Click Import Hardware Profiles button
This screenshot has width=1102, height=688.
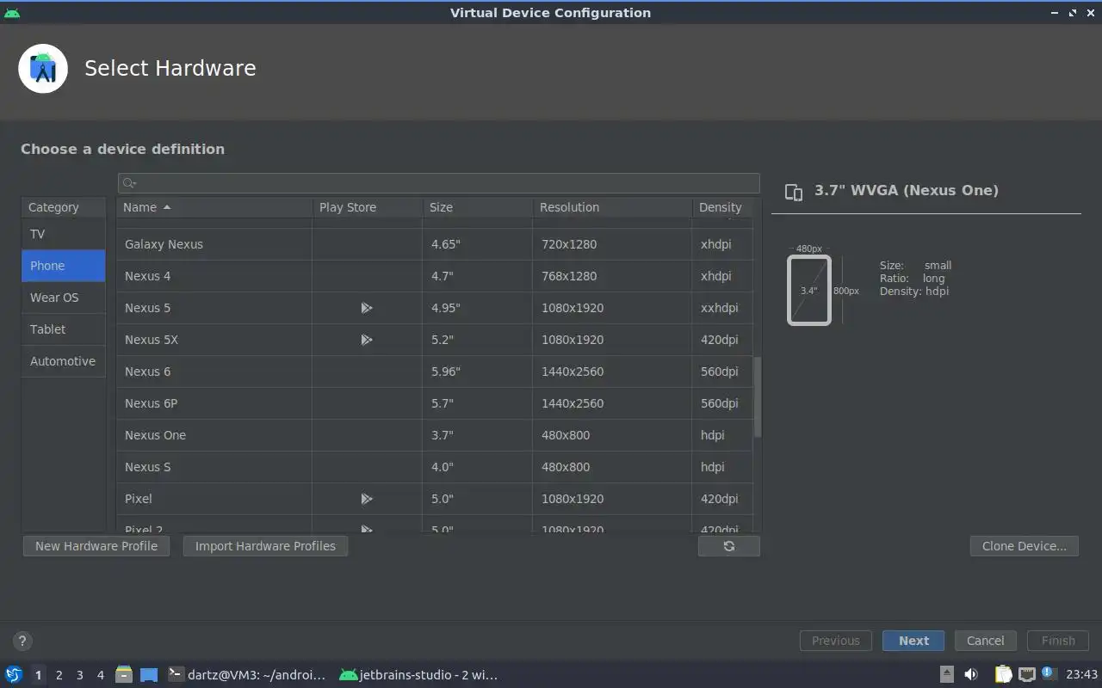point(265,546)
